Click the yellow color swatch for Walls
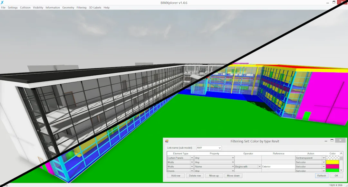The width and height of the screenshot is (348, 187). point(333,162)
